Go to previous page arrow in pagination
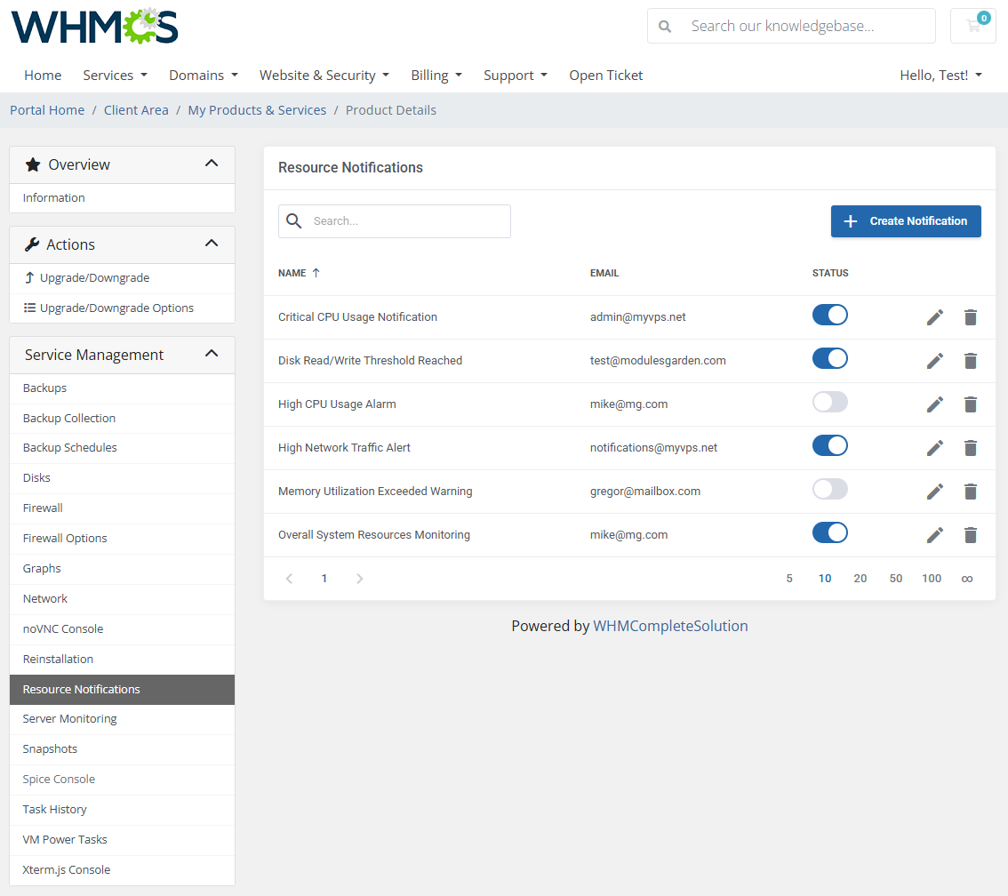Screen dimensions: 1008x896 (289, 579)
